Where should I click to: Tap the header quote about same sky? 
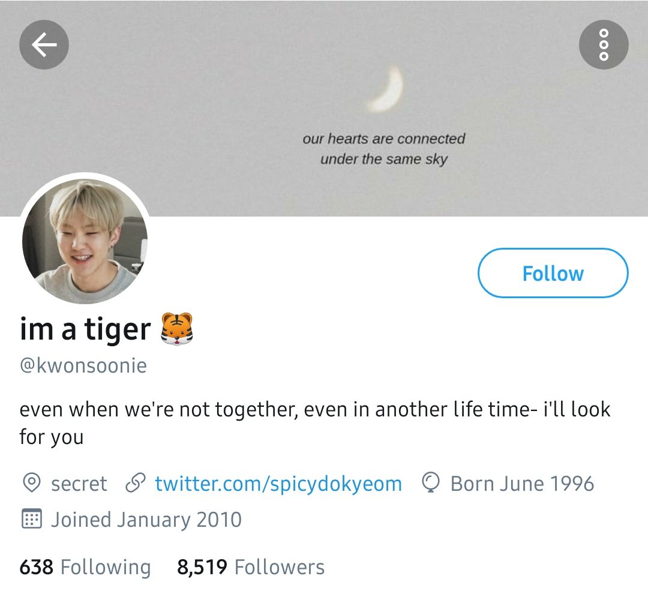pyautogui.click(x=384, y=149)
